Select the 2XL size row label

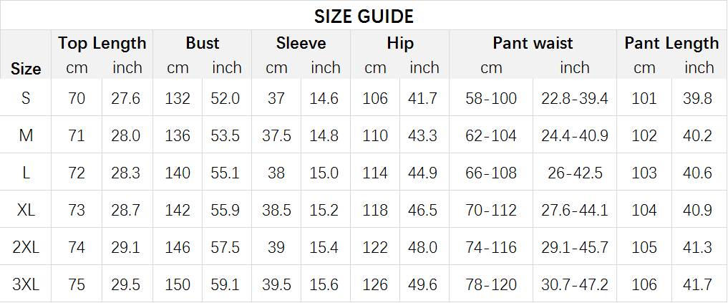[x=26, y=246]
